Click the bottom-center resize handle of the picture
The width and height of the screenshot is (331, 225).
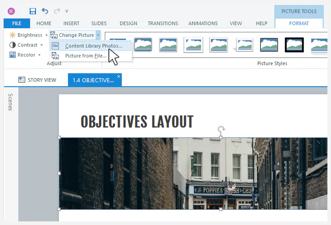[x=221, y=209]
